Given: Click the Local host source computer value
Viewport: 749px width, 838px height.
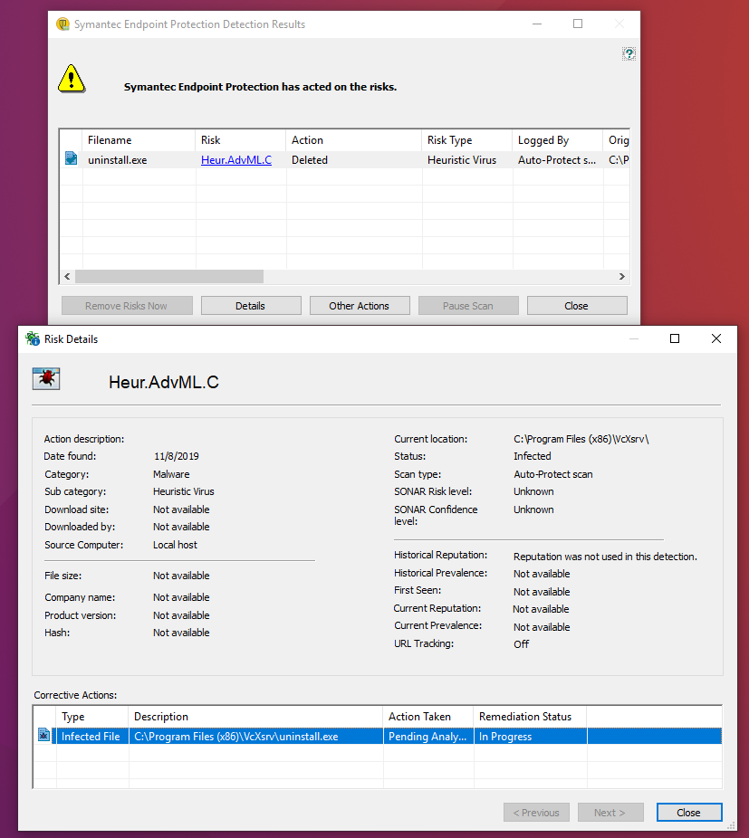Looking at the screenshot, I should [x=175, y=545].
